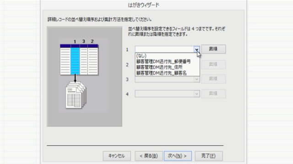Finish wizard with 完了(F) button
Image resolution: width=293 pixels, height=164 pixels.
[209, 156]
